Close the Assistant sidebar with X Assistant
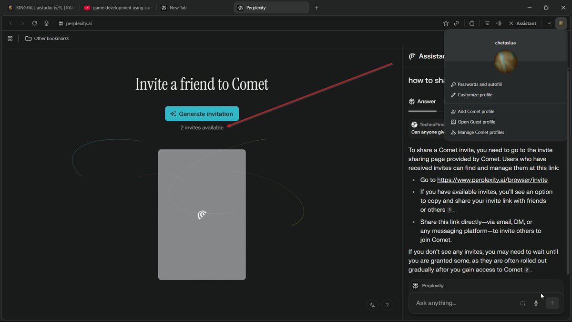 pos(522,23)
